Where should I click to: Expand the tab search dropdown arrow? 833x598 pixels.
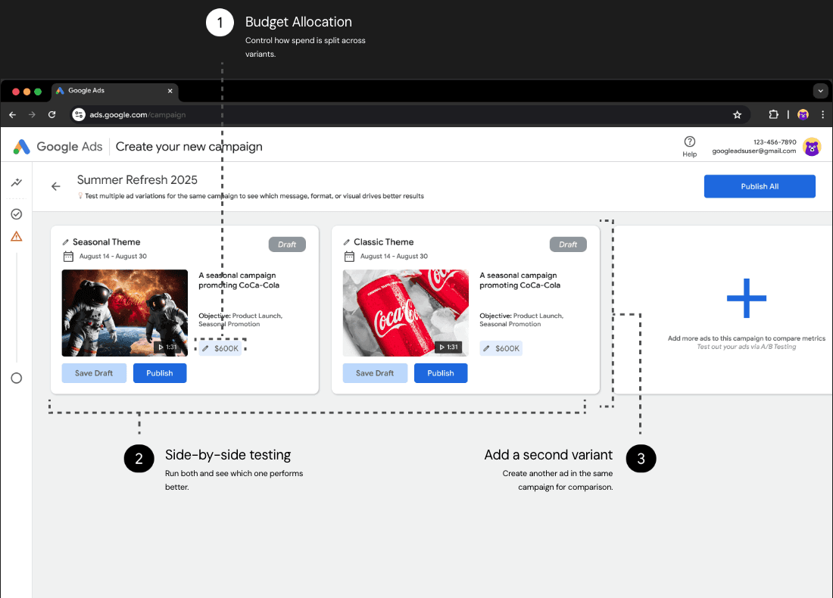point(820,91)
